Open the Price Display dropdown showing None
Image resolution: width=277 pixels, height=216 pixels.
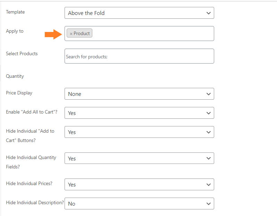139,94
